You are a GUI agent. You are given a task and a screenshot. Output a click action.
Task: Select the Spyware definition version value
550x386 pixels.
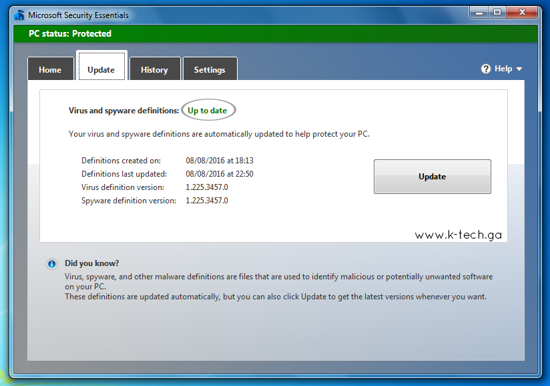[207, 201]
